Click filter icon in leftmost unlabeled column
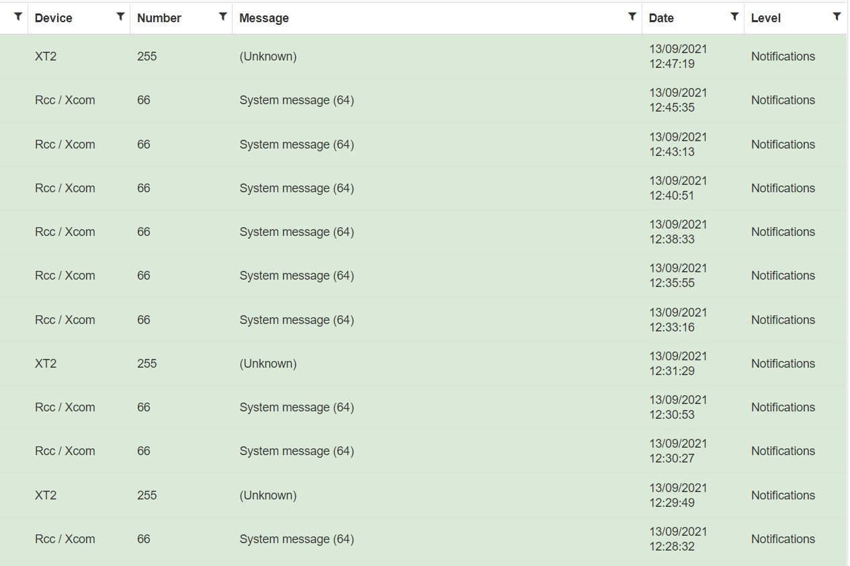 [18, 17]
